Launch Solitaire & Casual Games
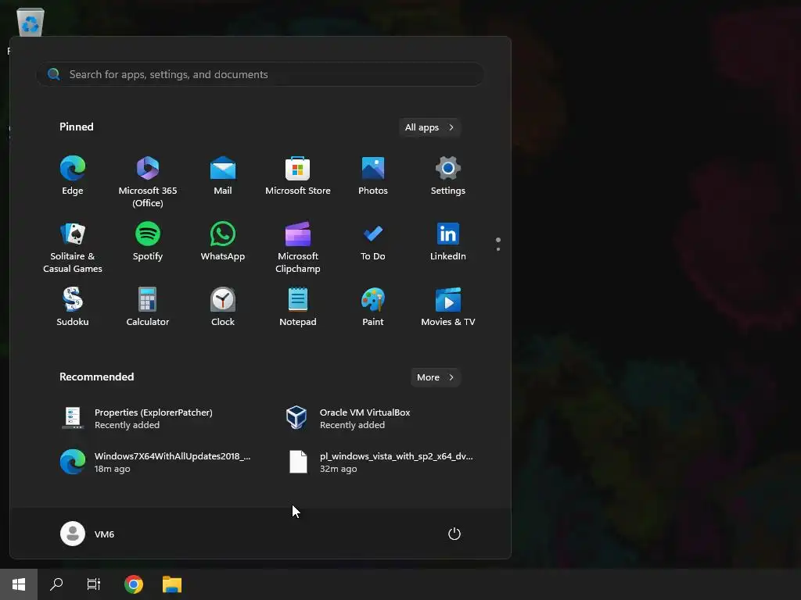This screenshot has width=801, height=600. 73,248
